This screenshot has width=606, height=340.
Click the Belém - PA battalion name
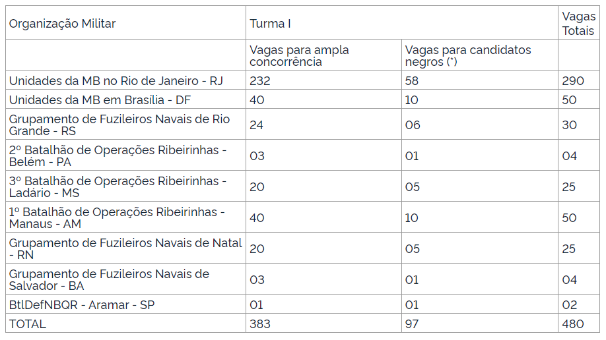[x=118, y=156]
